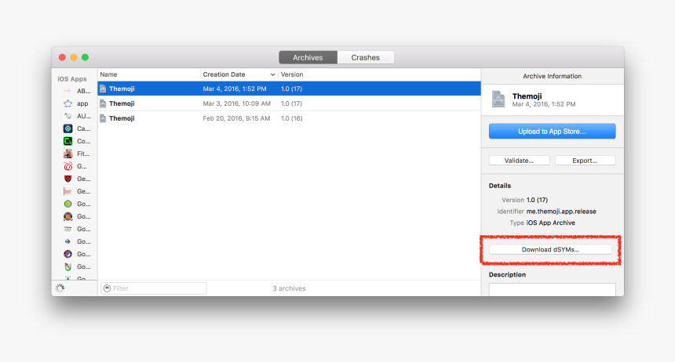
Task: Click the '1.0 (16)' version cell
Action: point(291,118)
